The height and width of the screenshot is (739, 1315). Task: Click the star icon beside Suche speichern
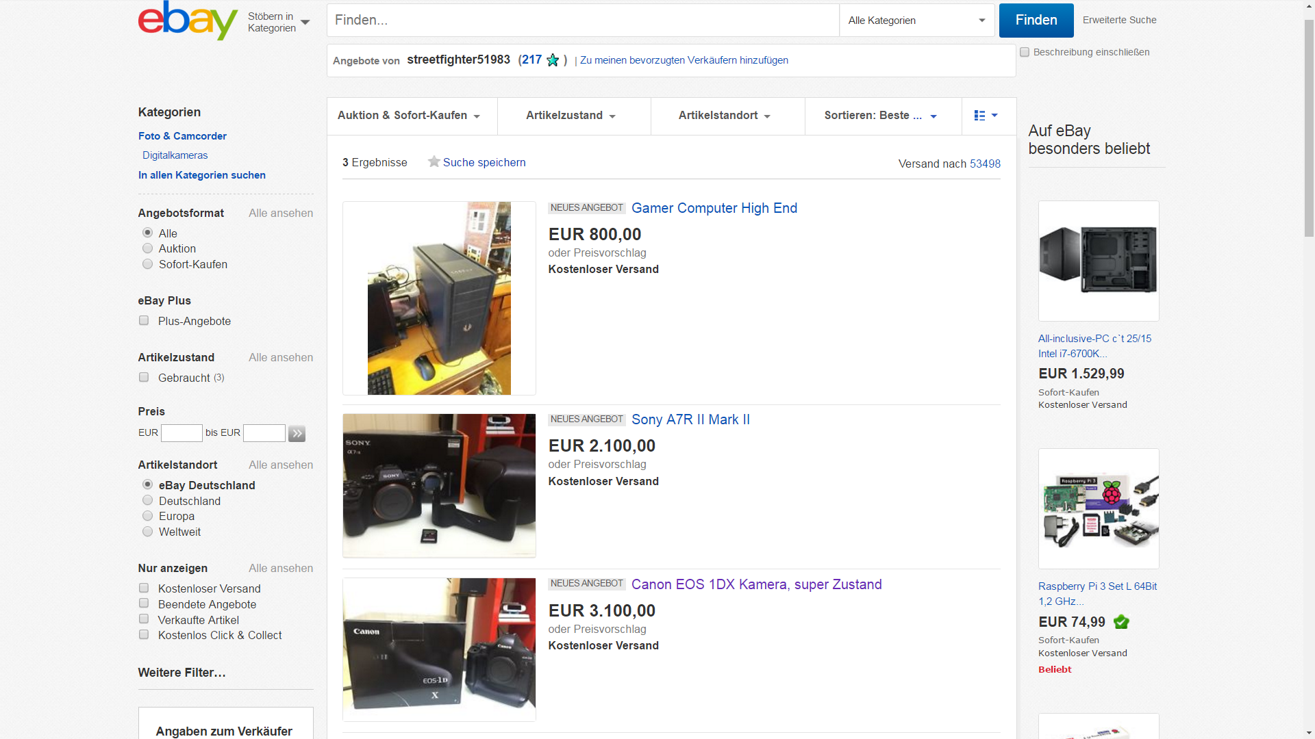[434, 161]
